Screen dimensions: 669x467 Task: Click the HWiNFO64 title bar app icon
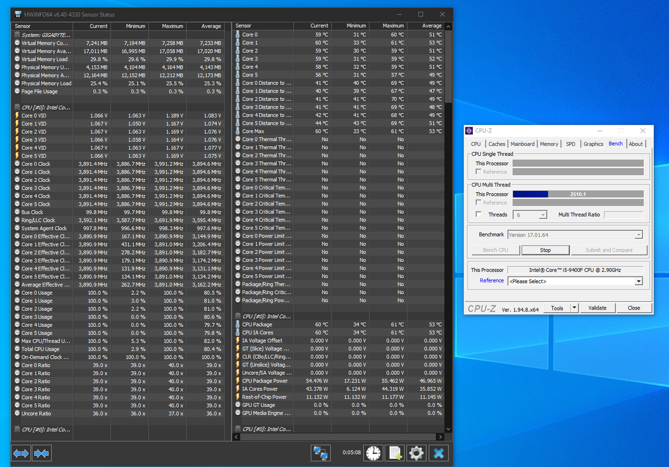click(18, 14)
